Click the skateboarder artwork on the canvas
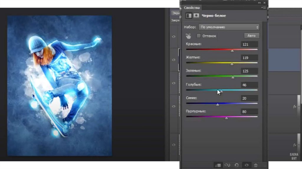Viewport: 302px width, 169px height. (x=60, y=86)
